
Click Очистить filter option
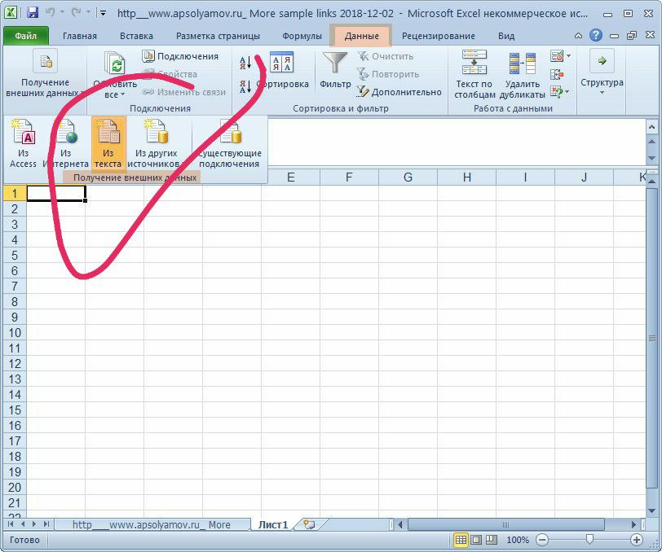(386, 56)
